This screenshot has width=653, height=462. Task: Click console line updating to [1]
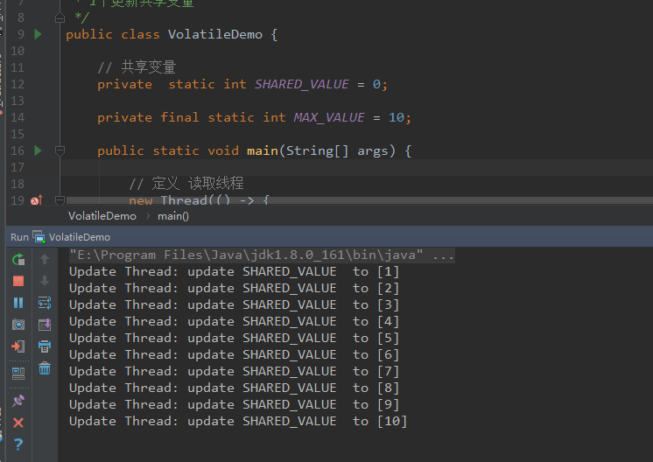[x=234, y=272]
